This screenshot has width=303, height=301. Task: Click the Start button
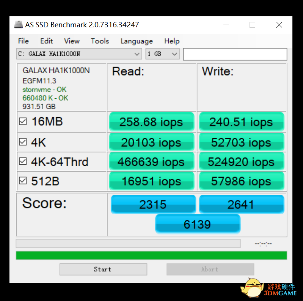pos(103,269)
